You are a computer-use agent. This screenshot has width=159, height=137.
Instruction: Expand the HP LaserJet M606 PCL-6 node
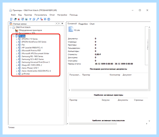tap(17, 48)
